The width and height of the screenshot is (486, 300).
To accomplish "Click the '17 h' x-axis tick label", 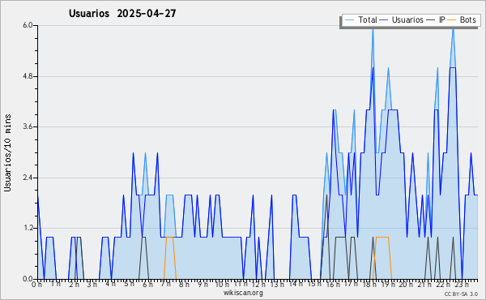I will [x=351, y=285].
